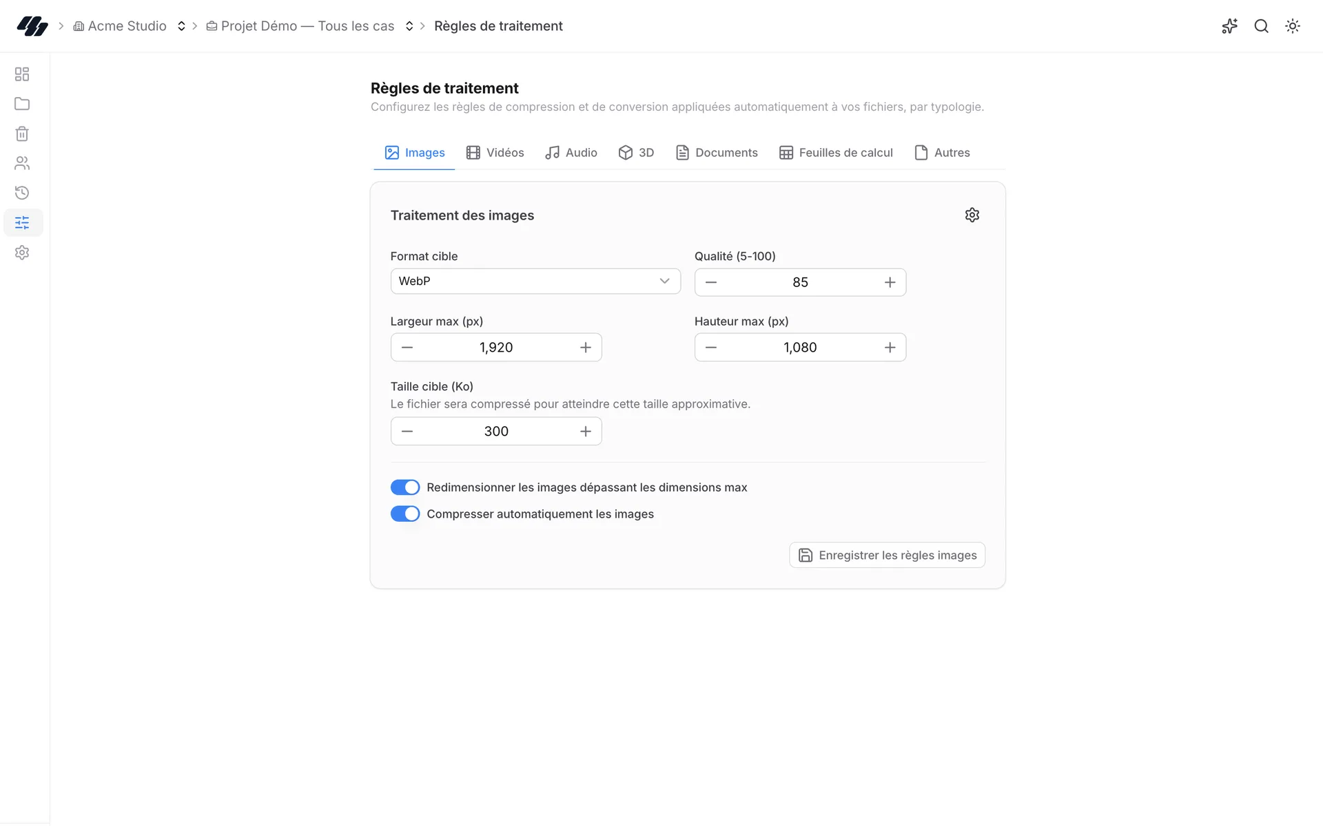Screen dimensions: 1323x826
Task: Open the dashboard grid icon in sidebar
Action: tap(22, 74)
